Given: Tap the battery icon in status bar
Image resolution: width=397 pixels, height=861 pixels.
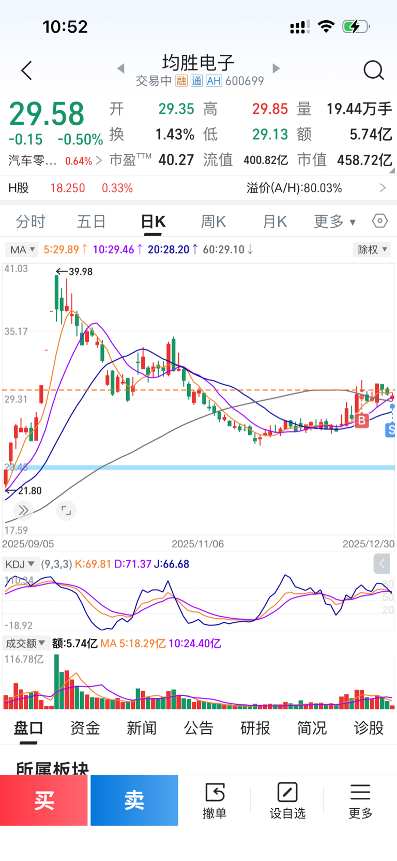Looking at the screenshot, I should pos(356,26).
